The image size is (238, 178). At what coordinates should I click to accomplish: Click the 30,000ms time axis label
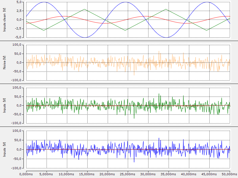coord(148,174)
